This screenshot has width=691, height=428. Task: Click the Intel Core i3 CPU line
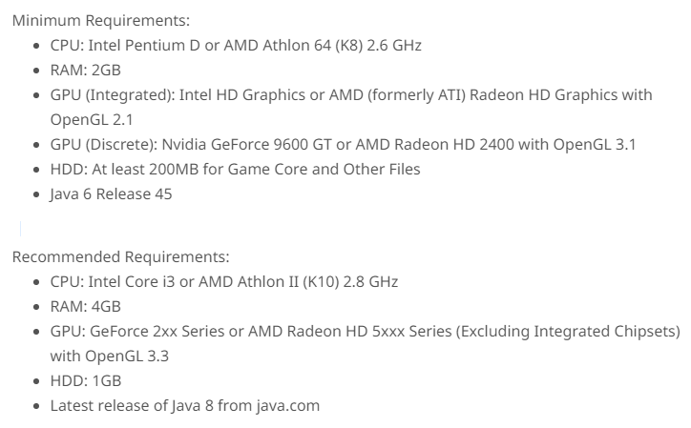pos(223,281)
